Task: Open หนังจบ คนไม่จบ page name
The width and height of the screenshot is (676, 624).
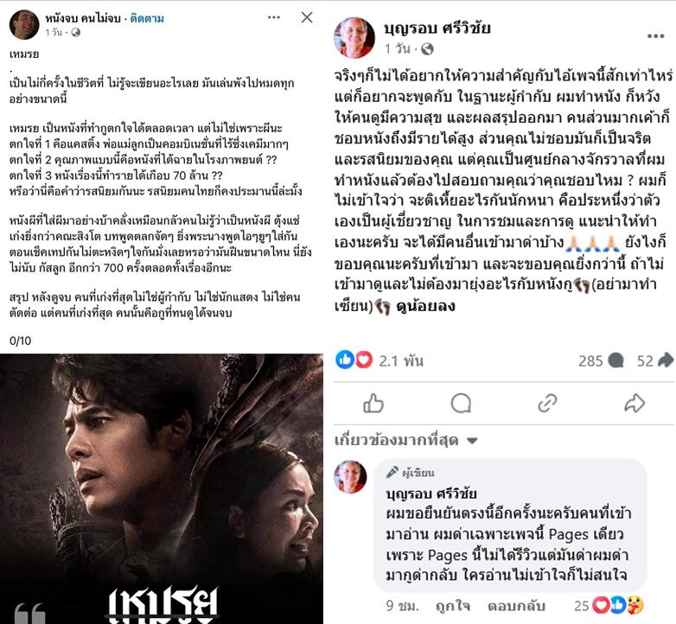Action: 83,18
